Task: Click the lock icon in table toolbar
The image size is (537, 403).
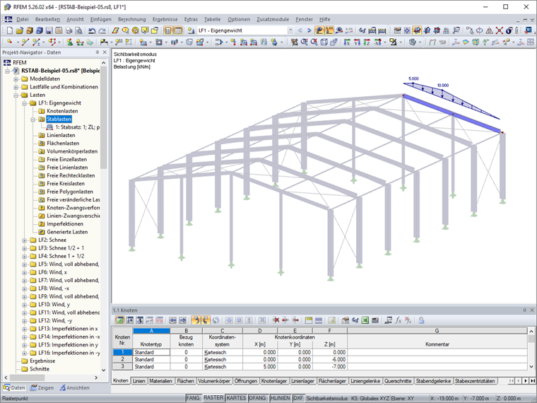Action: coord(421,320)
